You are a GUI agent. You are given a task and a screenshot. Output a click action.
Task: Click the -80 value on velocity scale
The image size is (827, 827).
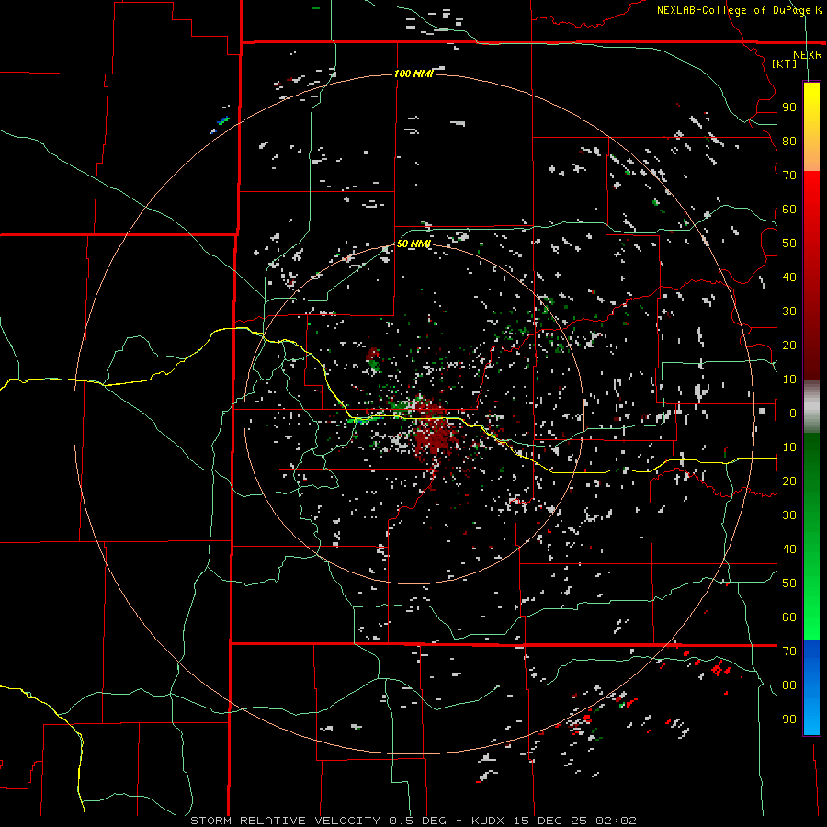[x=786, y=685]
